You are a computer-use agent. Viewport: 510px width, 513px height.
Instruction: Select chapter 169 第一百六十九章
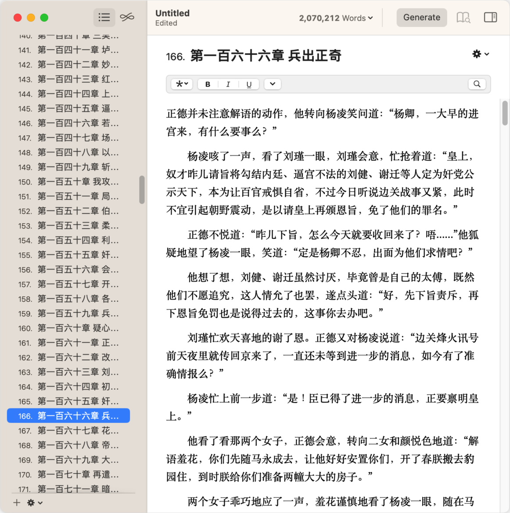click(x=68, y=460)
